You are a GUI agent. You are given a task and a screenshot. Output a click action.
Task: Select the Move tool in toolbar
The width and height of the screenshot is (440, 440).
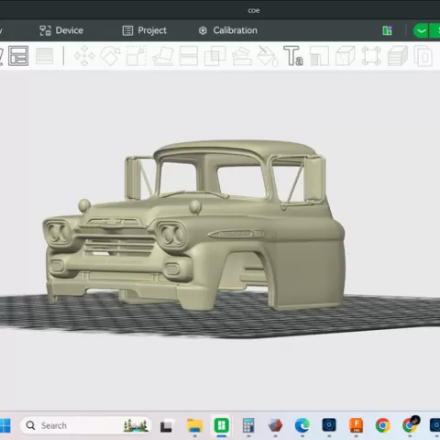click(84, 56)
